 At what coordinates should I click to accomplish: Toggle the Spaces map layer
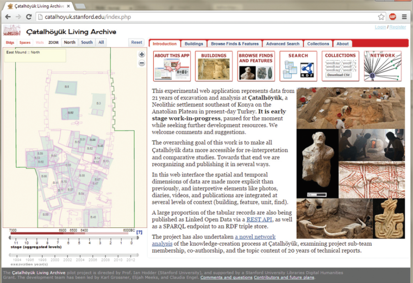click(x=25, y=43)
